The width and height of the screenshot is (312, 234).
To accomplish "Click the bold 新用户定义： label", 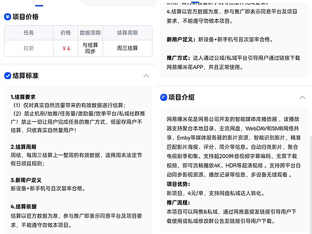I will coord(181,40).
